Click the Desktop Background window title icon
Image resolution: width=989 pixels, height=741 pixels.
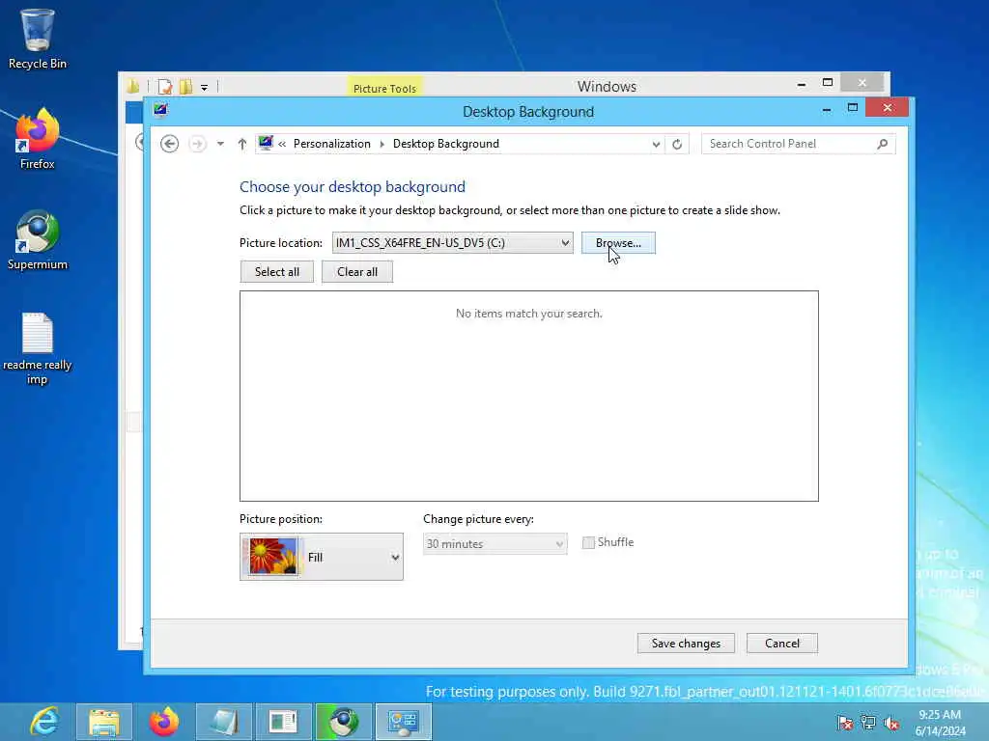[161, 110]
